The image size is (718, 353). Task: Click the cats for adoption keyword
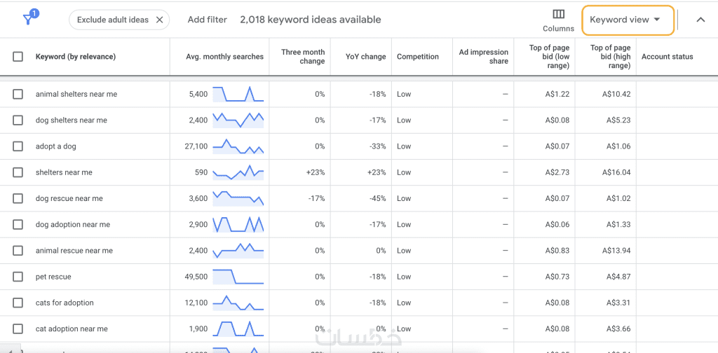[x=65, y=303]
